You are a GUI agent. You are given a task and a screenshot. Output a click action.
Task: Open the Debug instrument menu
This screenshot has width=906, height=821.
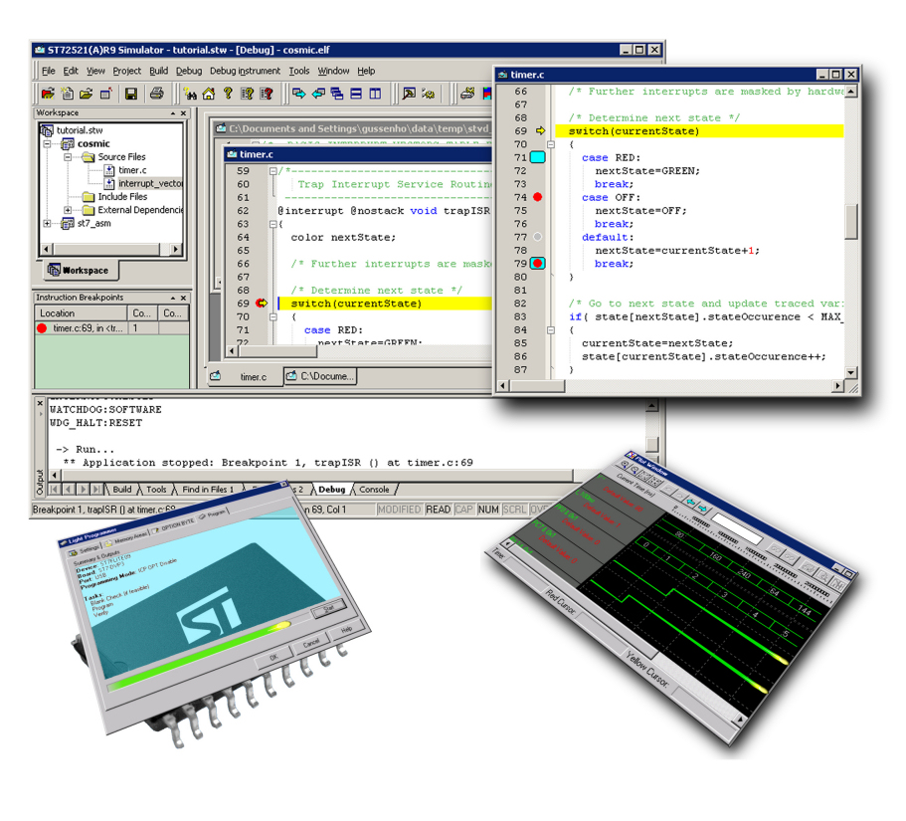(x=244, y=71)
